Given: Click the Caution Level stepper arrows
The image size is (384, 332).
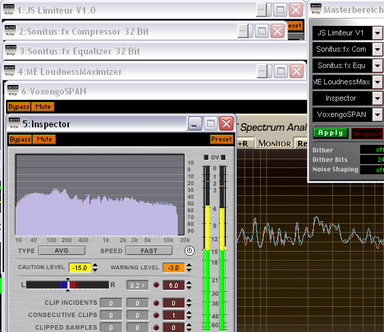Looking at the screenshot, I should (95, 267).
